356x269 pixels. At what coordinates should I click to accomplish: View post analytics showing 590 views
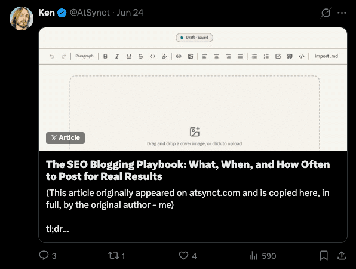pos(263,256)
